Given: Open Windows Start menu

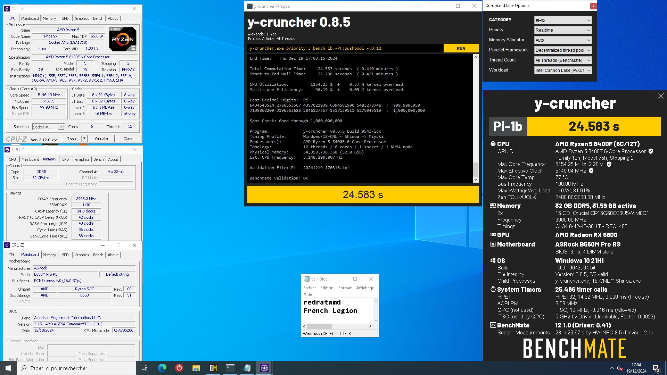Looking at the screenshot, I should point(8,368).
